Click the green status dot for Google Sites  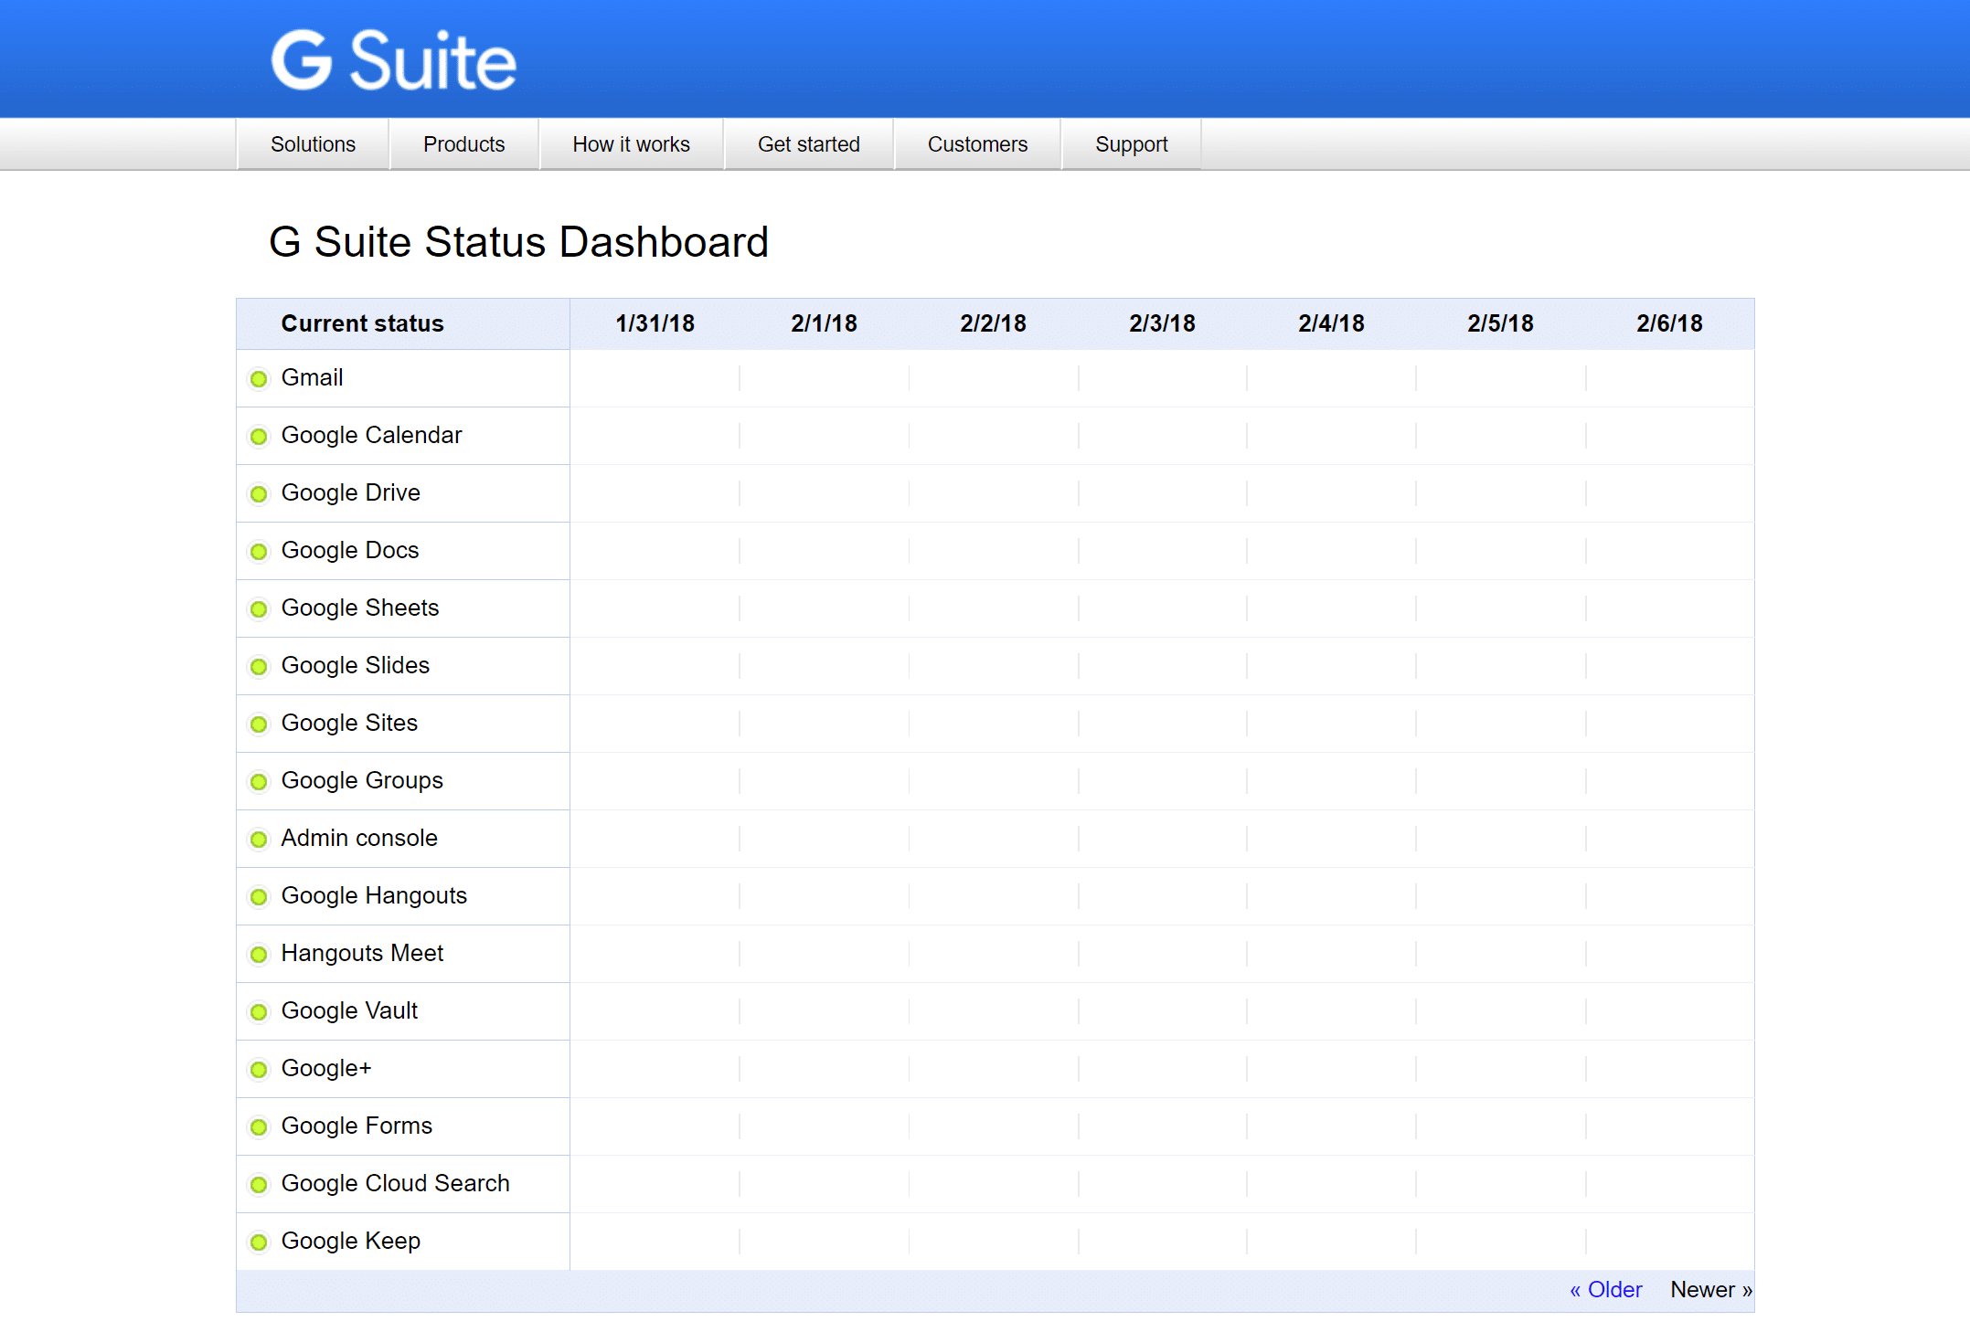coord(260,724)
